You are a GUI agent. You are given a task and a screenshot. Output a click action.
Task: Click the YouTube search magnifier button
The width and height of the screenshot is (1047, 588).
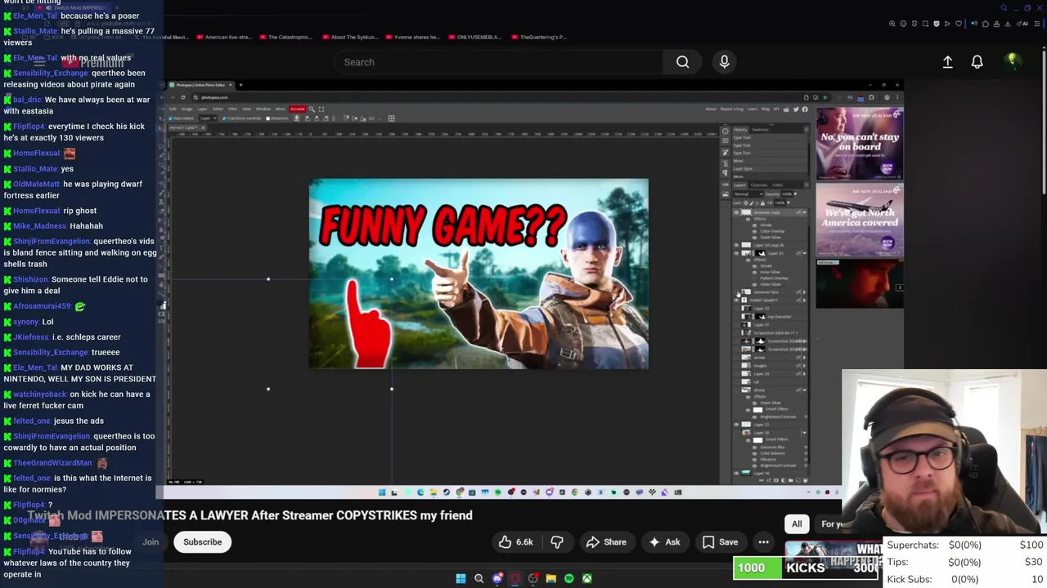pos(682,62)
